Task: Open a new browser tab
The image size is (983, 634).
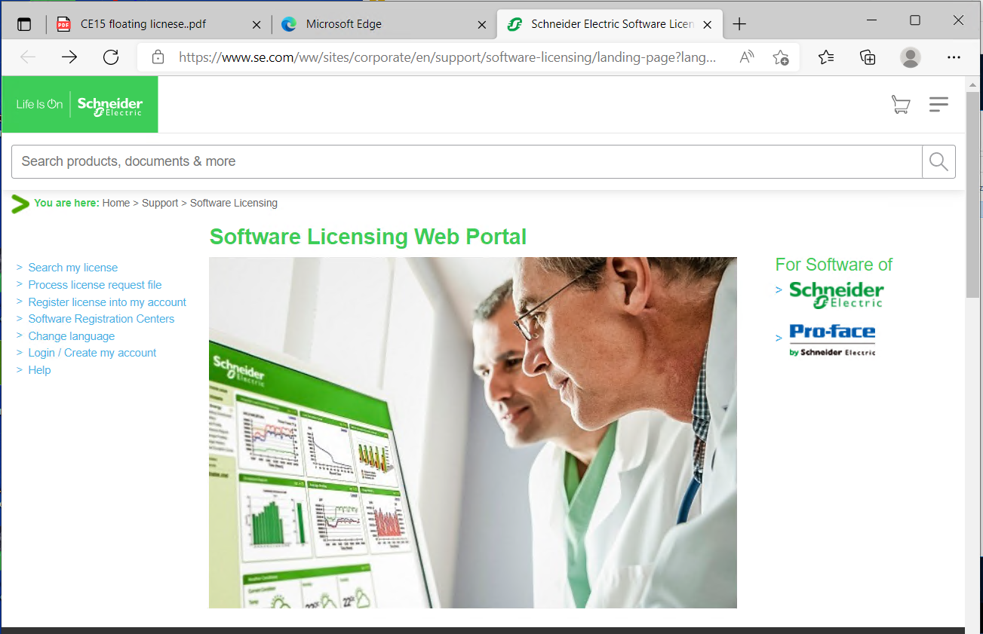Action: [739, 24]
